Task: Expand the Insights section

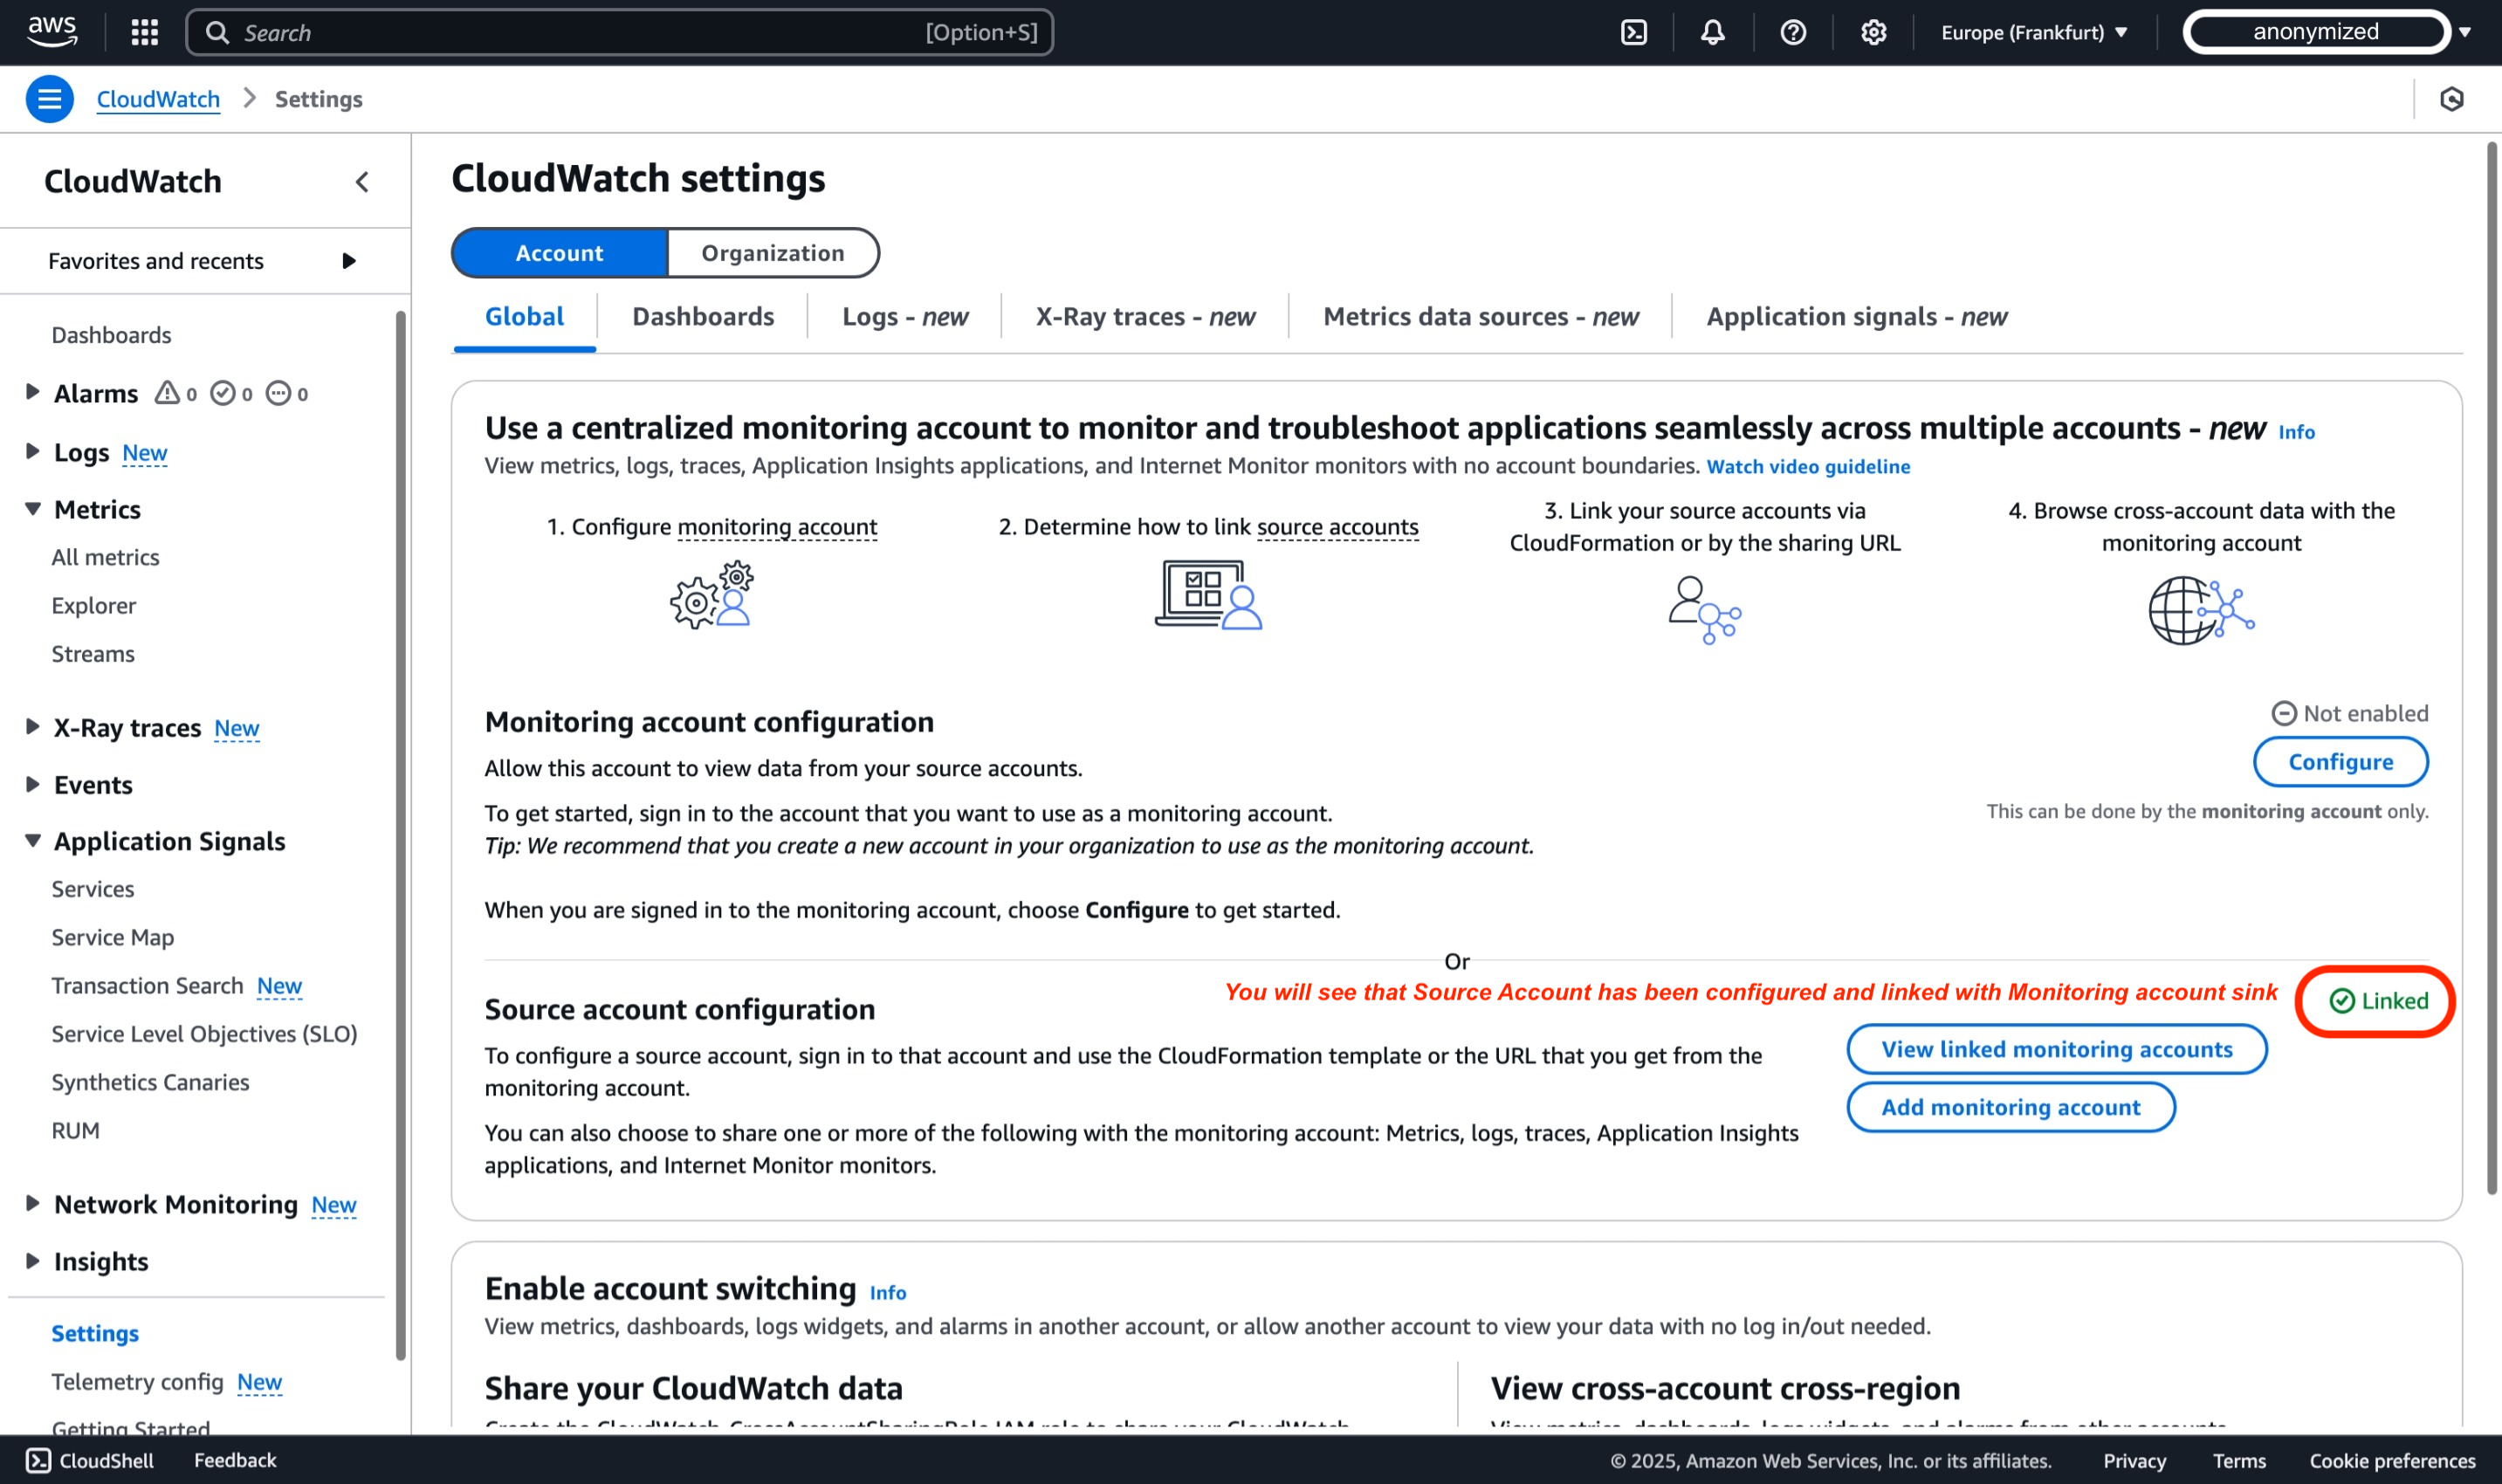Action: pos(32,1260)
